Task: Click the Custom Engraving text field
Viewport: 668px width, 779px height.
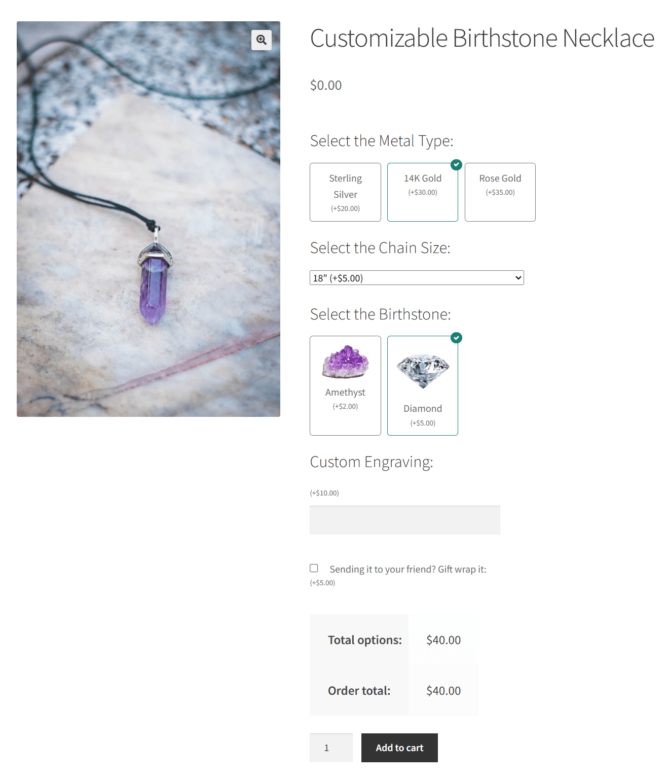Action: point(405,520)
